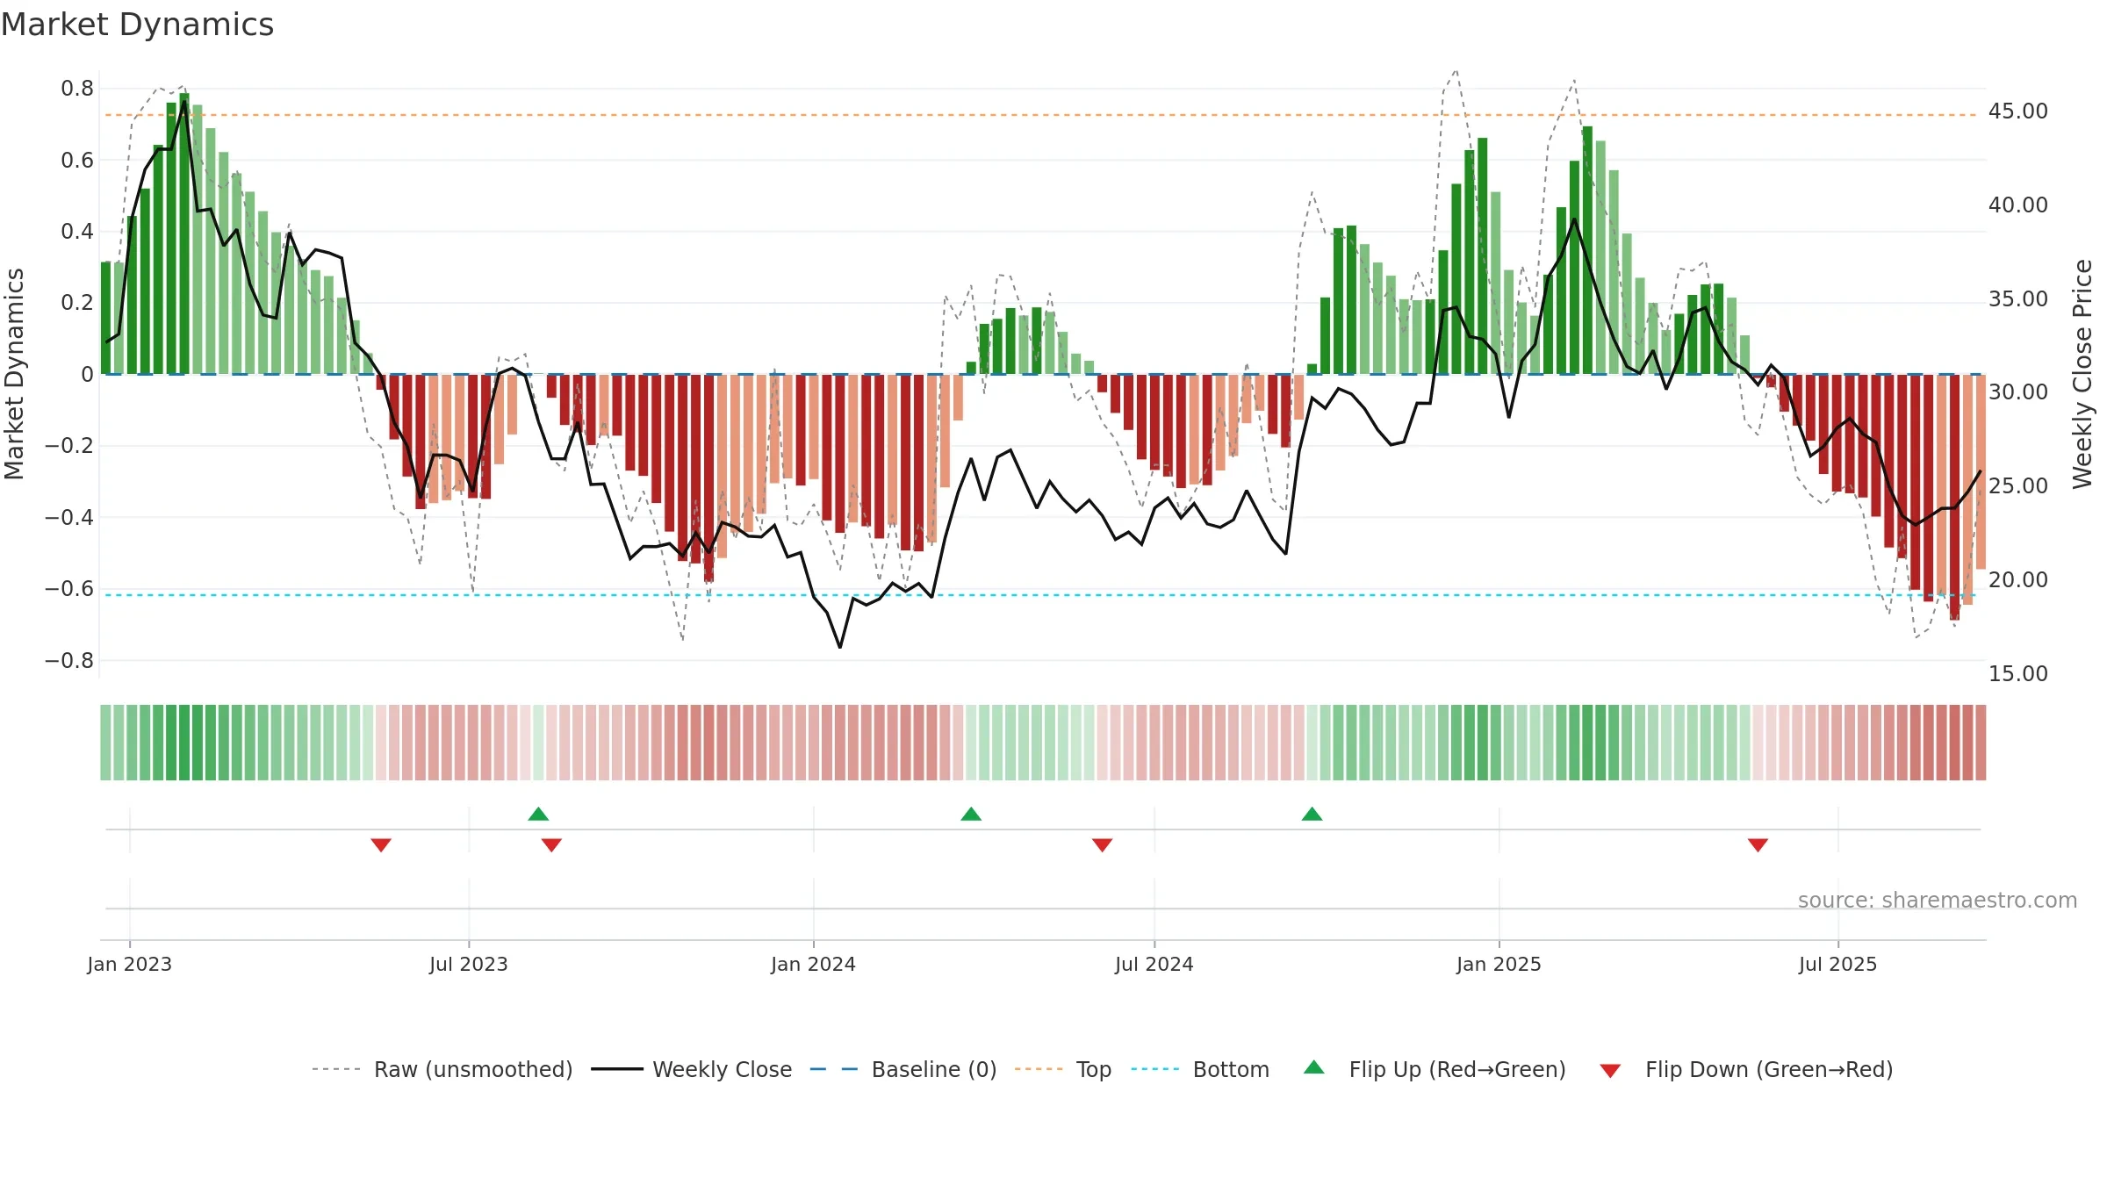Click the Market Dynamics chart title
The width and height of the screenshot is (2107, 1185).
tap(137, 25)
